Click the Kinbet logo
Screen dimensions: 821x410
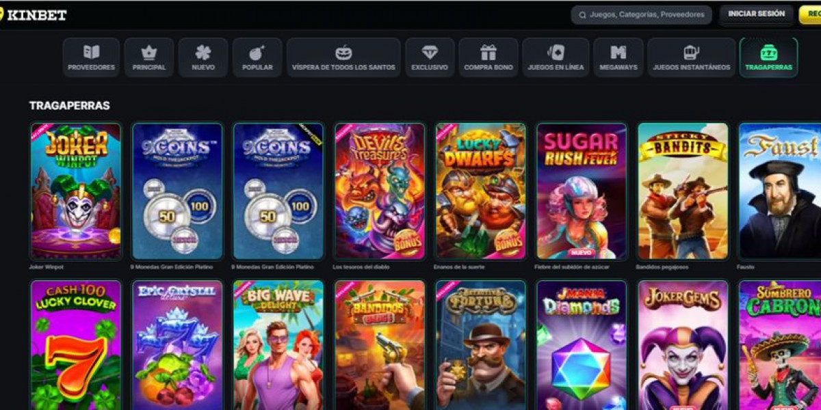tap(34, 14)
